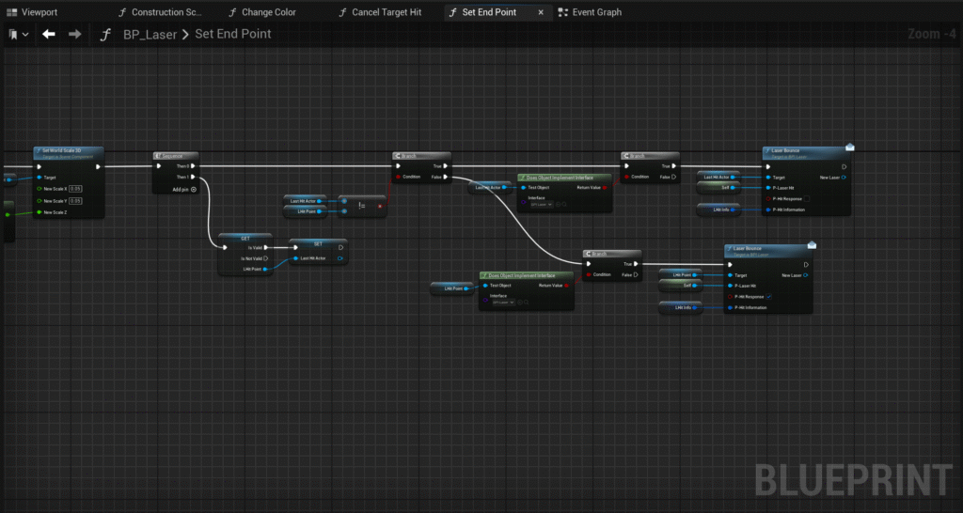The width and height of the screenshot is (963, 513).
Task: Click the bookmarks icon in the graph toolbar
Action: click(13, 35)
